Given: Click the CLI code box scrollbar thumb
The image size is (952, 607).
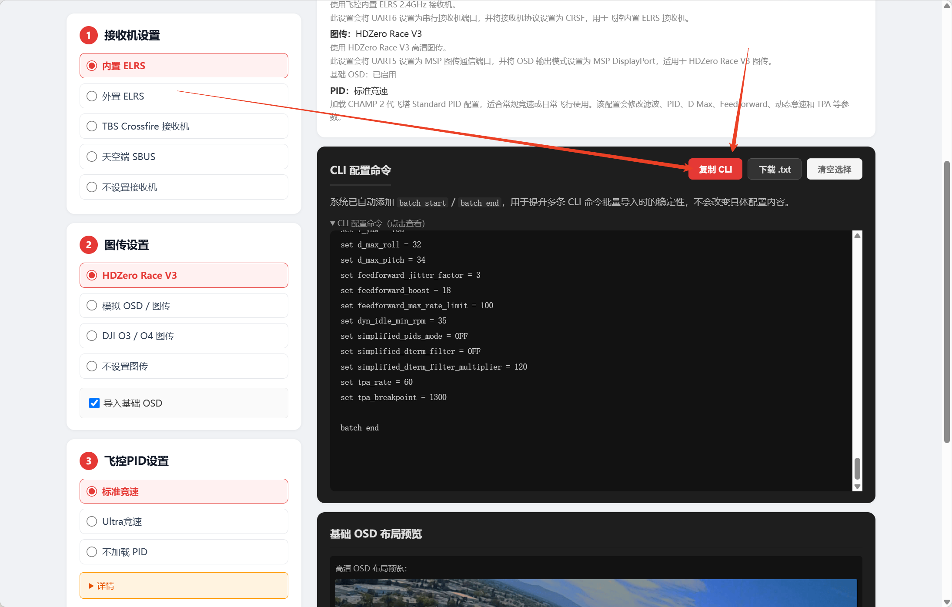Looking at the screenshot, I should [x=857, y=468].
